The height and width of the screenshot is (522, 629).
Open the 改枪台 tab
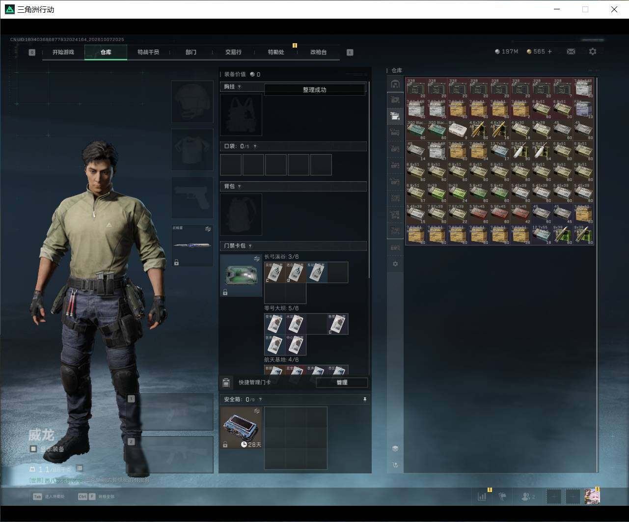pos(319,52)
